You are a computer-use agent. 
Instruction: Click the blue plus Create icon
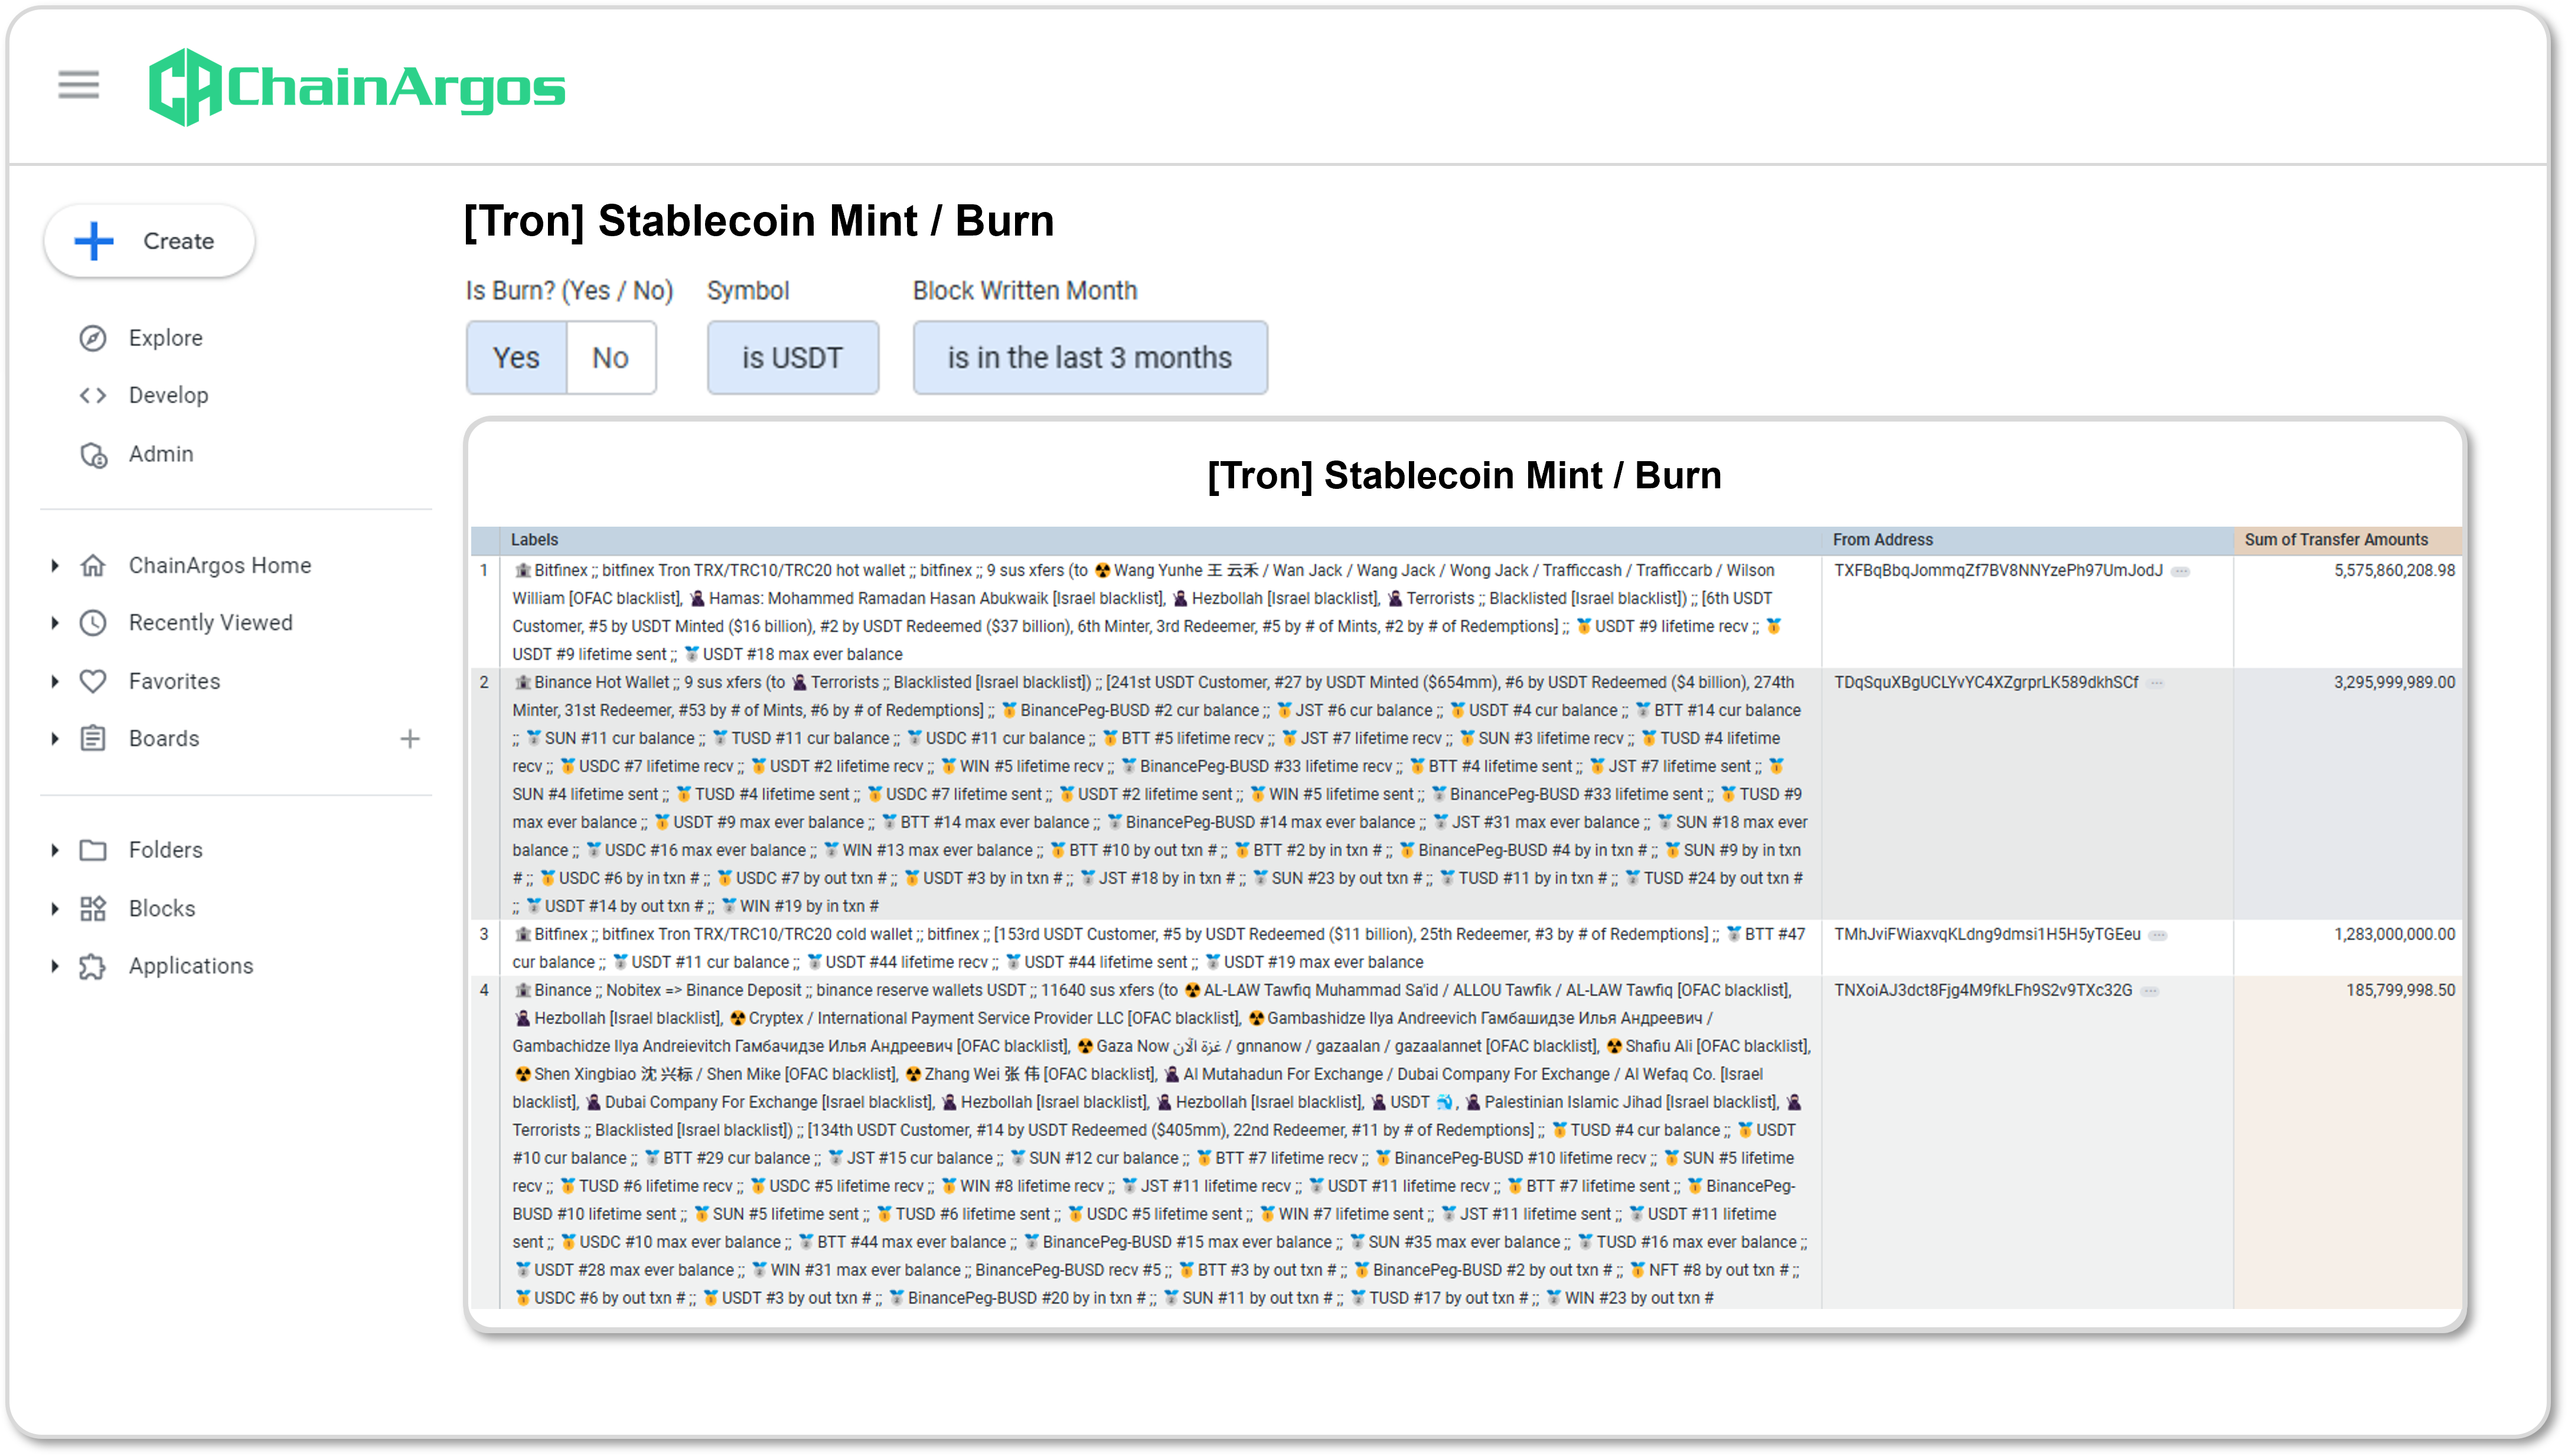point(94,241)
